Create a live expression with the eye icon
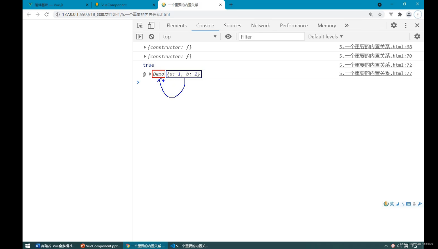 228,36
